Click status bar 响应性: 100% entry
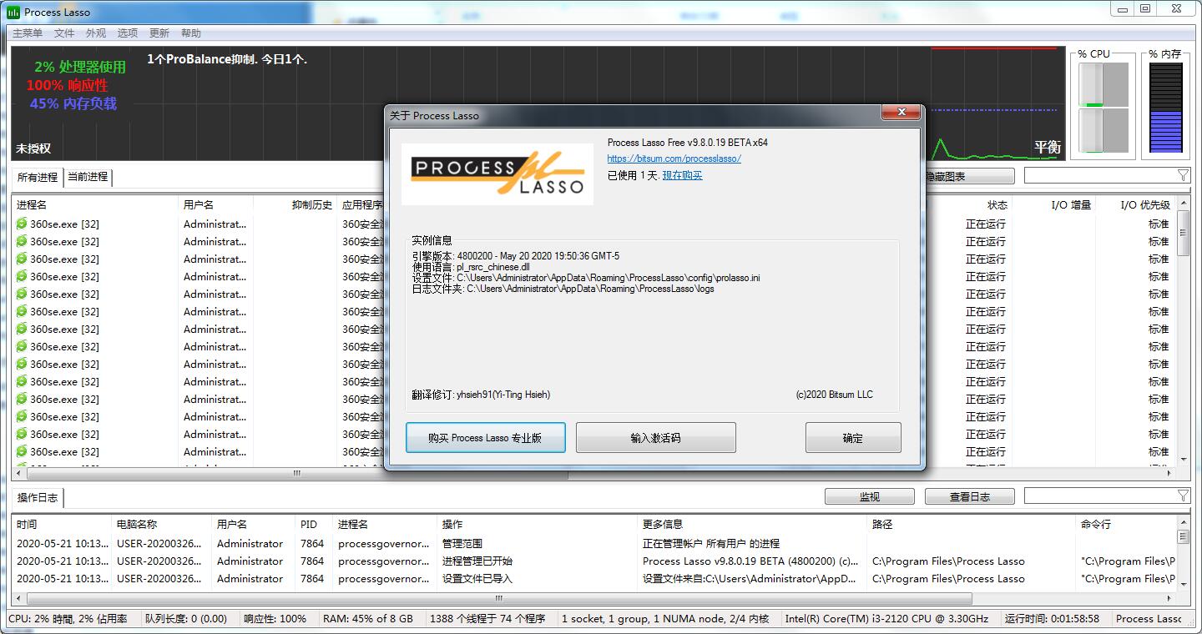This screenshot has height=634, width=1202. click(275, 619)
